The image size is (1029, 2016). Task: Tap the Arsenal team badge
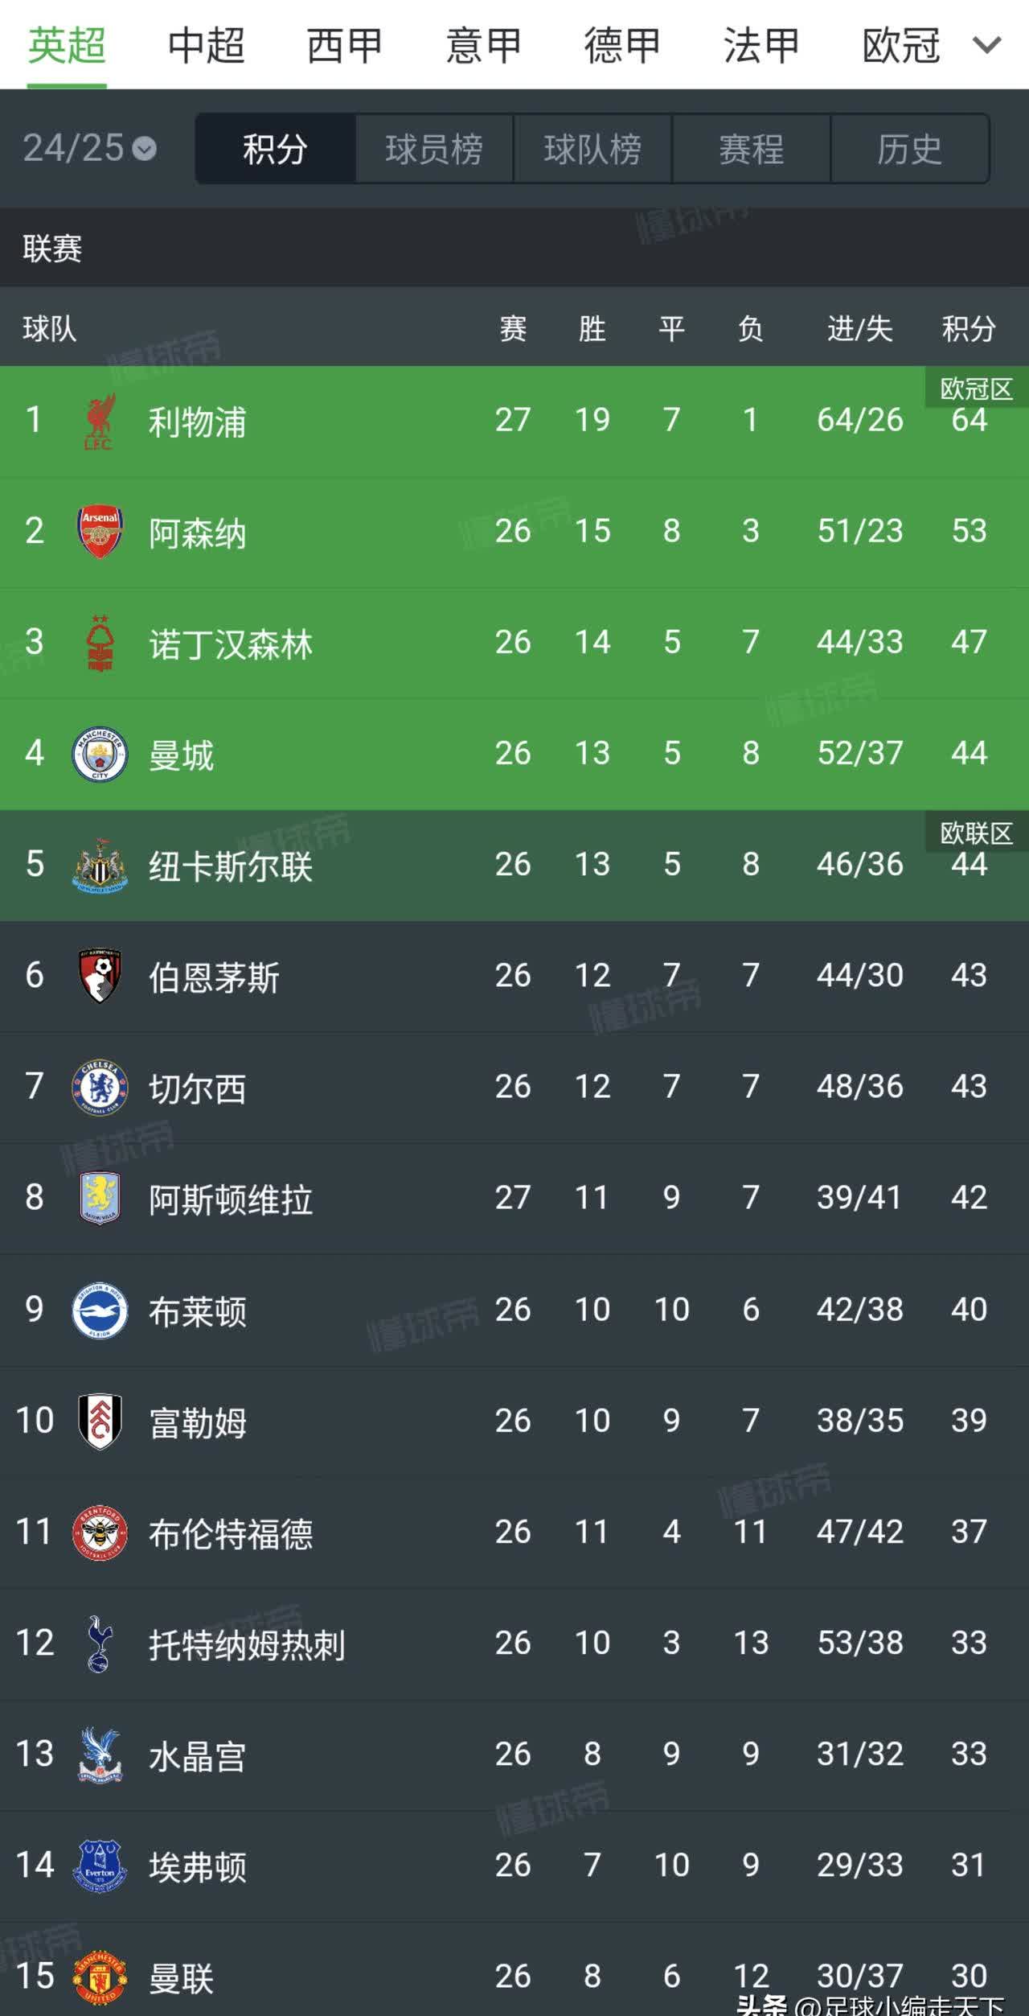coord(100,531)
